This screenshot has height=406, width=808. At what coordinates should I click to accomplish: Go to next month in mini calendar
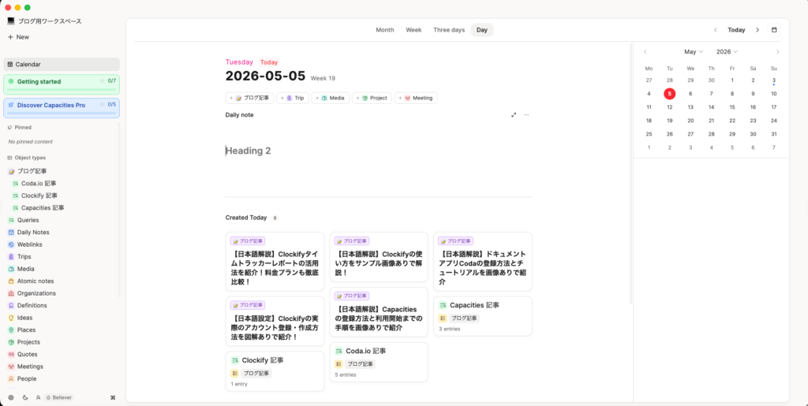(x=777, y=51)
